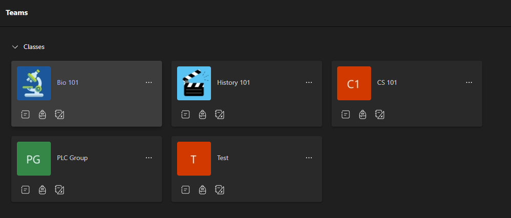
Task: Open the History 101 clapperboard thumbnail
Action: [194, 83]
